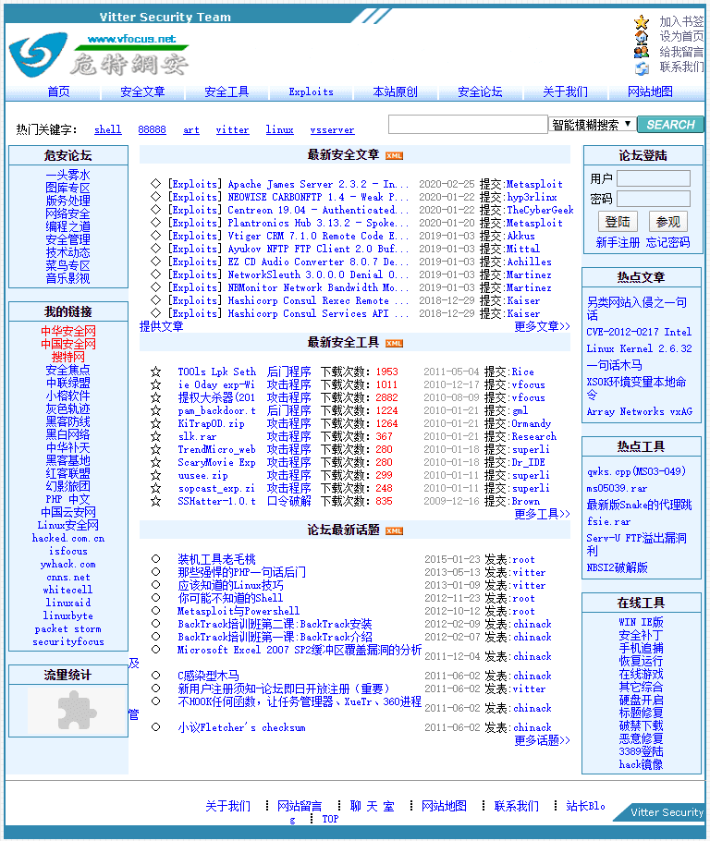Open the 安全文章 navigation menu item
This screenshot has width=710, height=841.
(142, 91)
